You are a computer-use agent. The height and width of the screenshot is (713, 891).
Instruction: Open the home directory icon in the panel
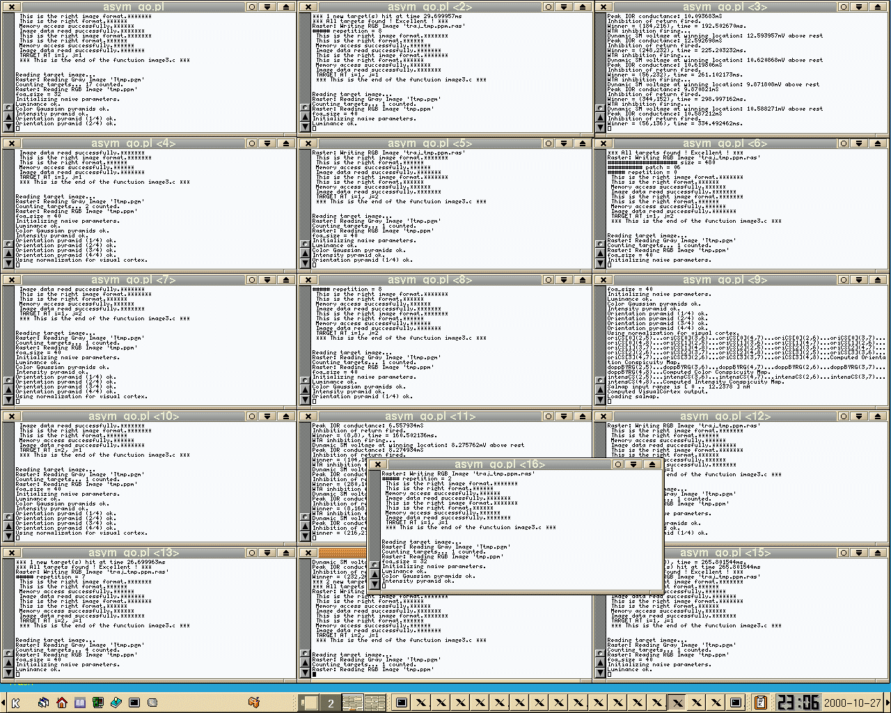[62, 703]
